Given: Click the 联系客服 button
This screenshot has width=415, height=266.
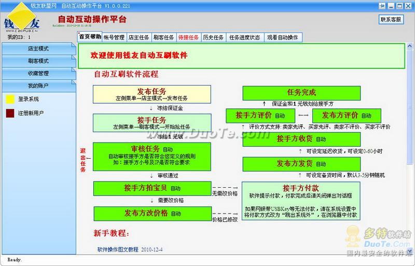Looking at the screenshot, I should click(x=391, y=19).
